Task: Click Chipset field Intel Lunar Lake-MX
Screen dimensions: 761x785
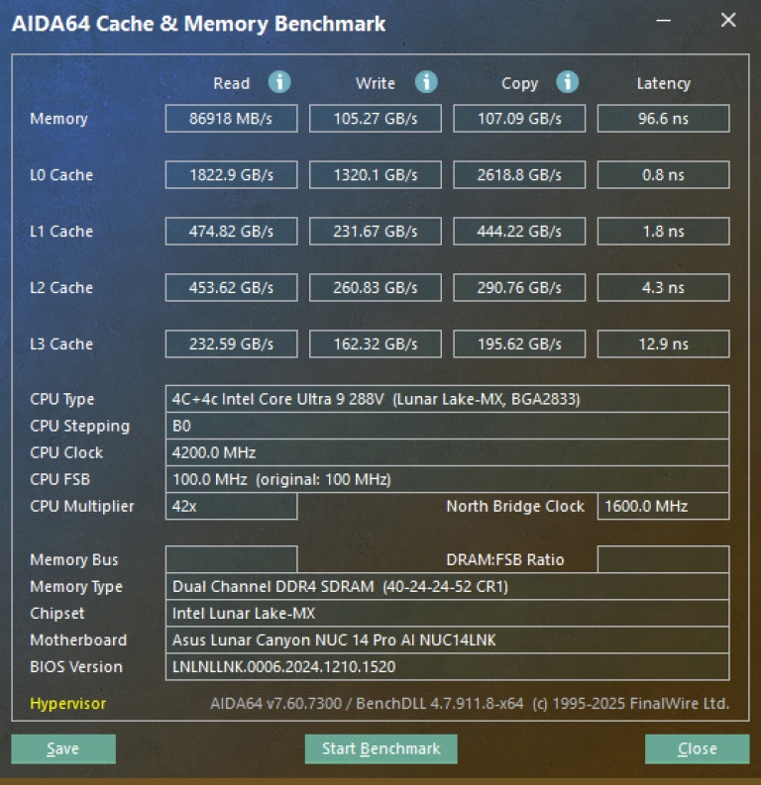Action: [x=447, y=614]
